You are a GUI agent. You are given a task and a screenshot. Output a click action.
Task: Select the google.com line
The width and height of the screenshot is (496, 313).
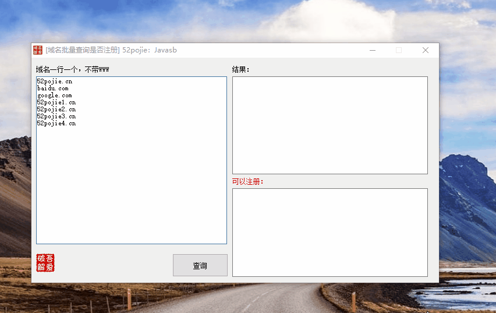(x=54, y=96)
